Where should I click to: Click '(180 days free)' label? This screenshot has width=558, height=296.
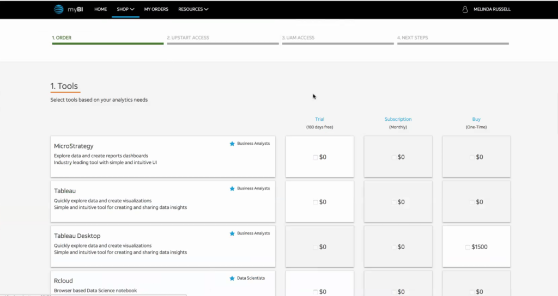(x=319, y=127)
